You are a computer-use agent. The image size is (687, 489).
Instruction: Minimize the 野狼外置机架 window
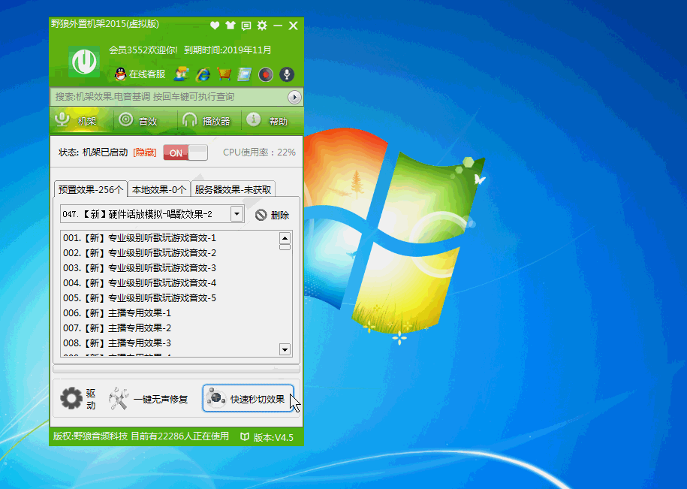point(278,26)
